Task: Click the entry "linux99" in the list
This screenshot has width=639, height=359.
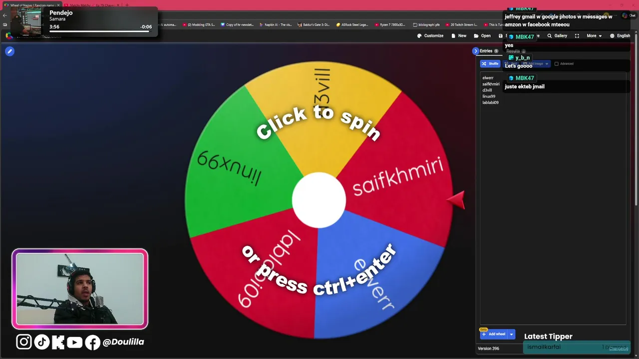Action: [489, 96]
